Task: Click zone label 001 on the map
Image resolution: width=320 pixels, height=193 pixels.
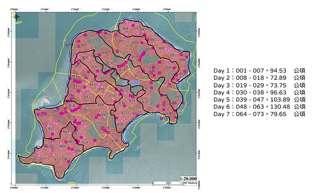Action: click(125, 28)
